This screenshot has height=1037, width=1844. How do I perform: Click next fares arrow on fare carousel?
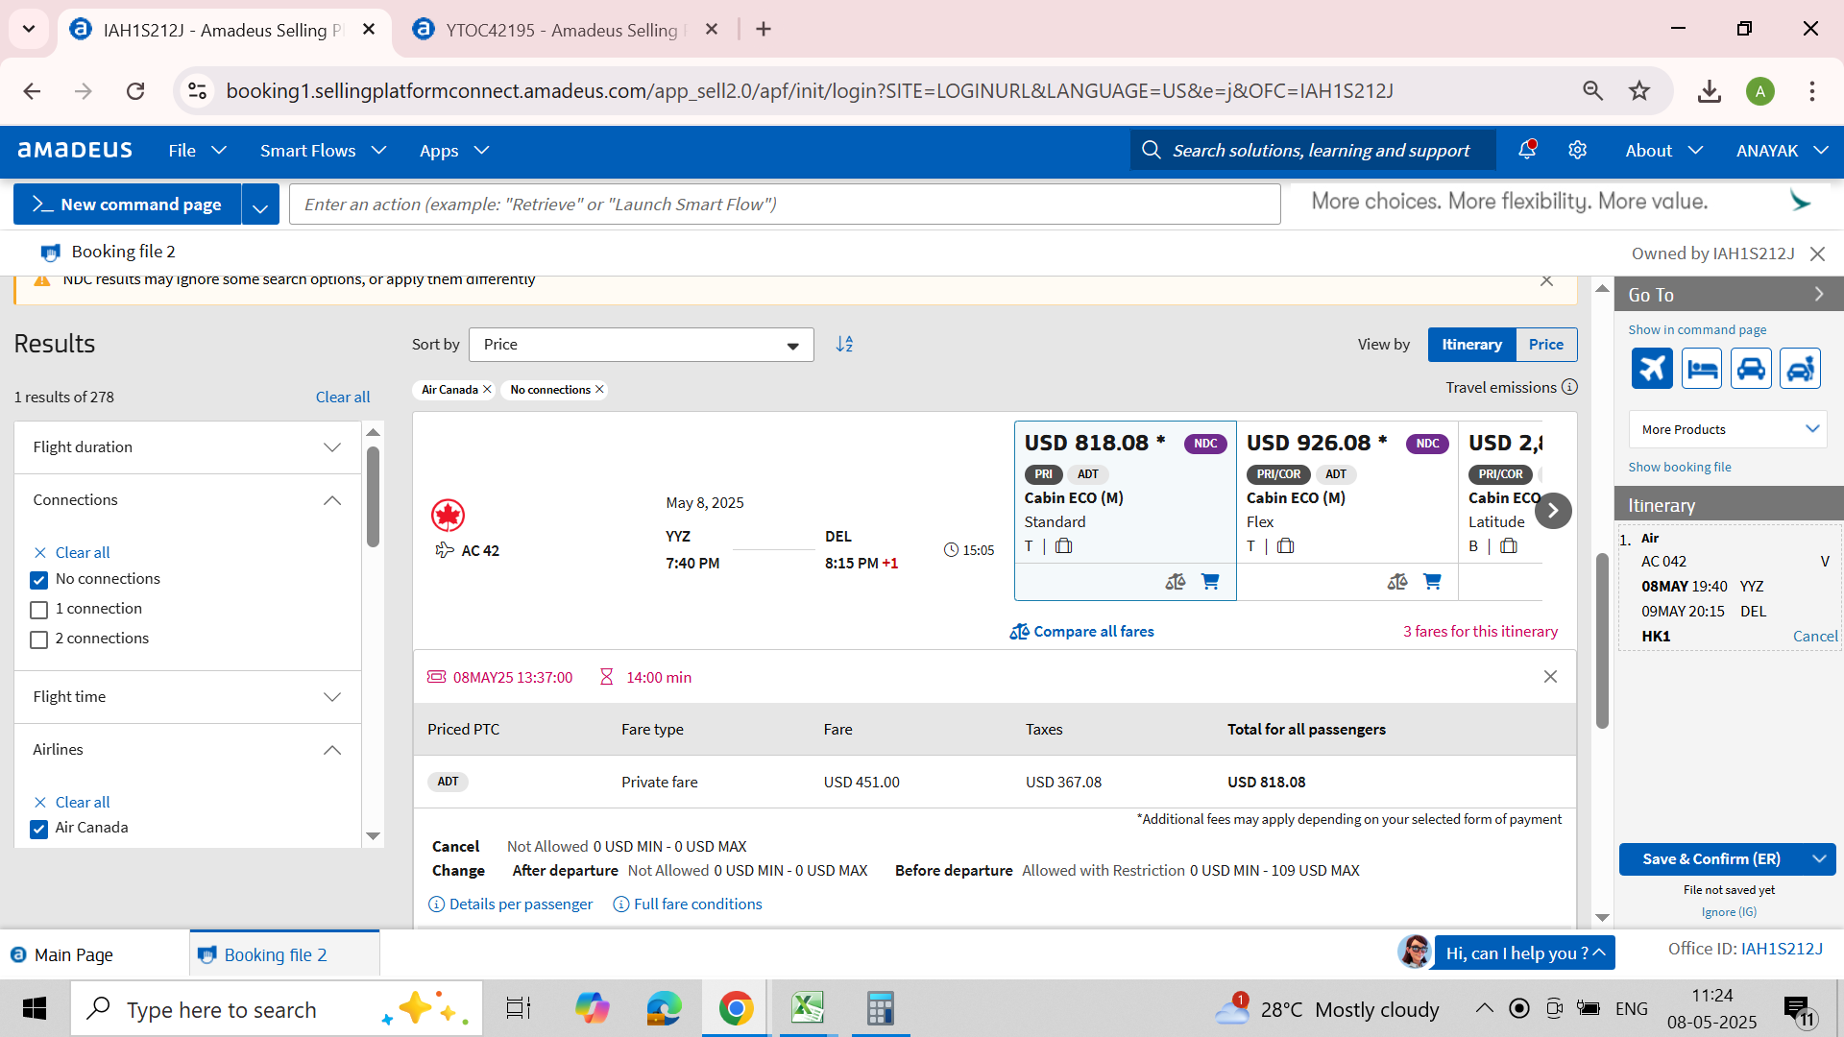(1553, 511)
